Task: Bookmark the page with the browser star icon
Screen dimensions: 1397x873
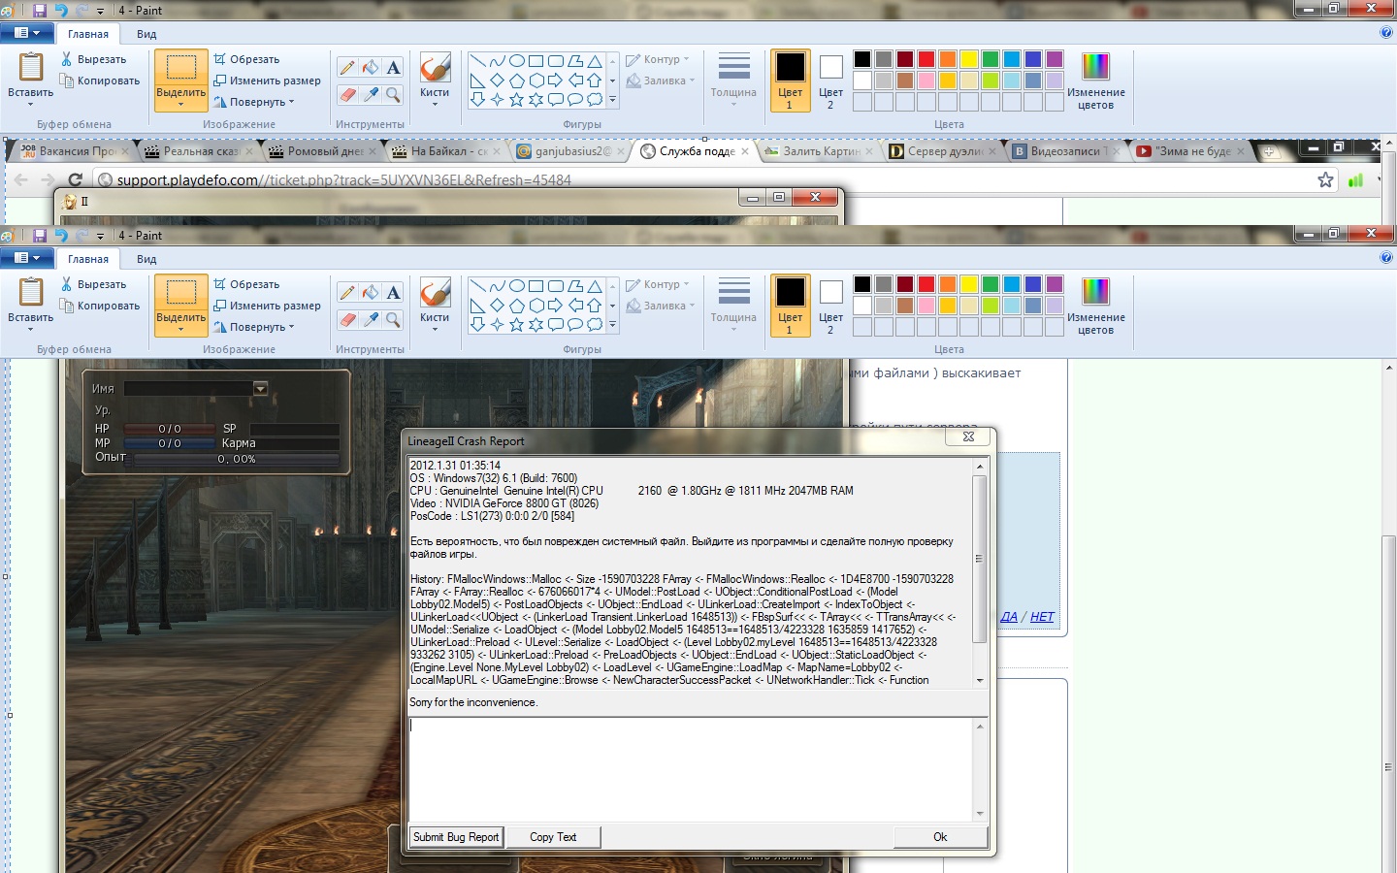Action: click(1325, 179)
